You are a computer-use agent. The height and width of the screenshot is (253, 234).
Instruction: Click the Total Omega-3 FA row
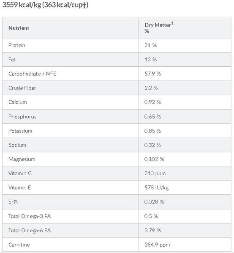pyautogui.click(x=117, y=216)
